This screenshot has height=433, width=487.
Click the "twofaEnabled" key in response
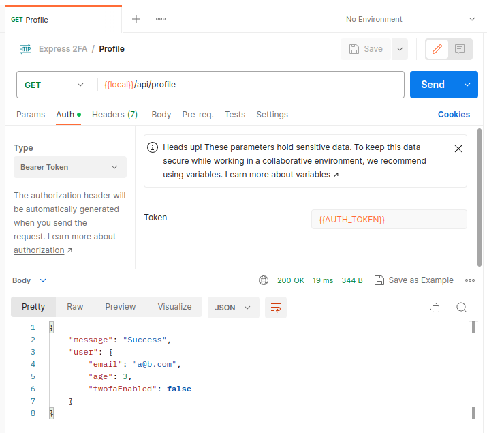click(x=123, y=389)
